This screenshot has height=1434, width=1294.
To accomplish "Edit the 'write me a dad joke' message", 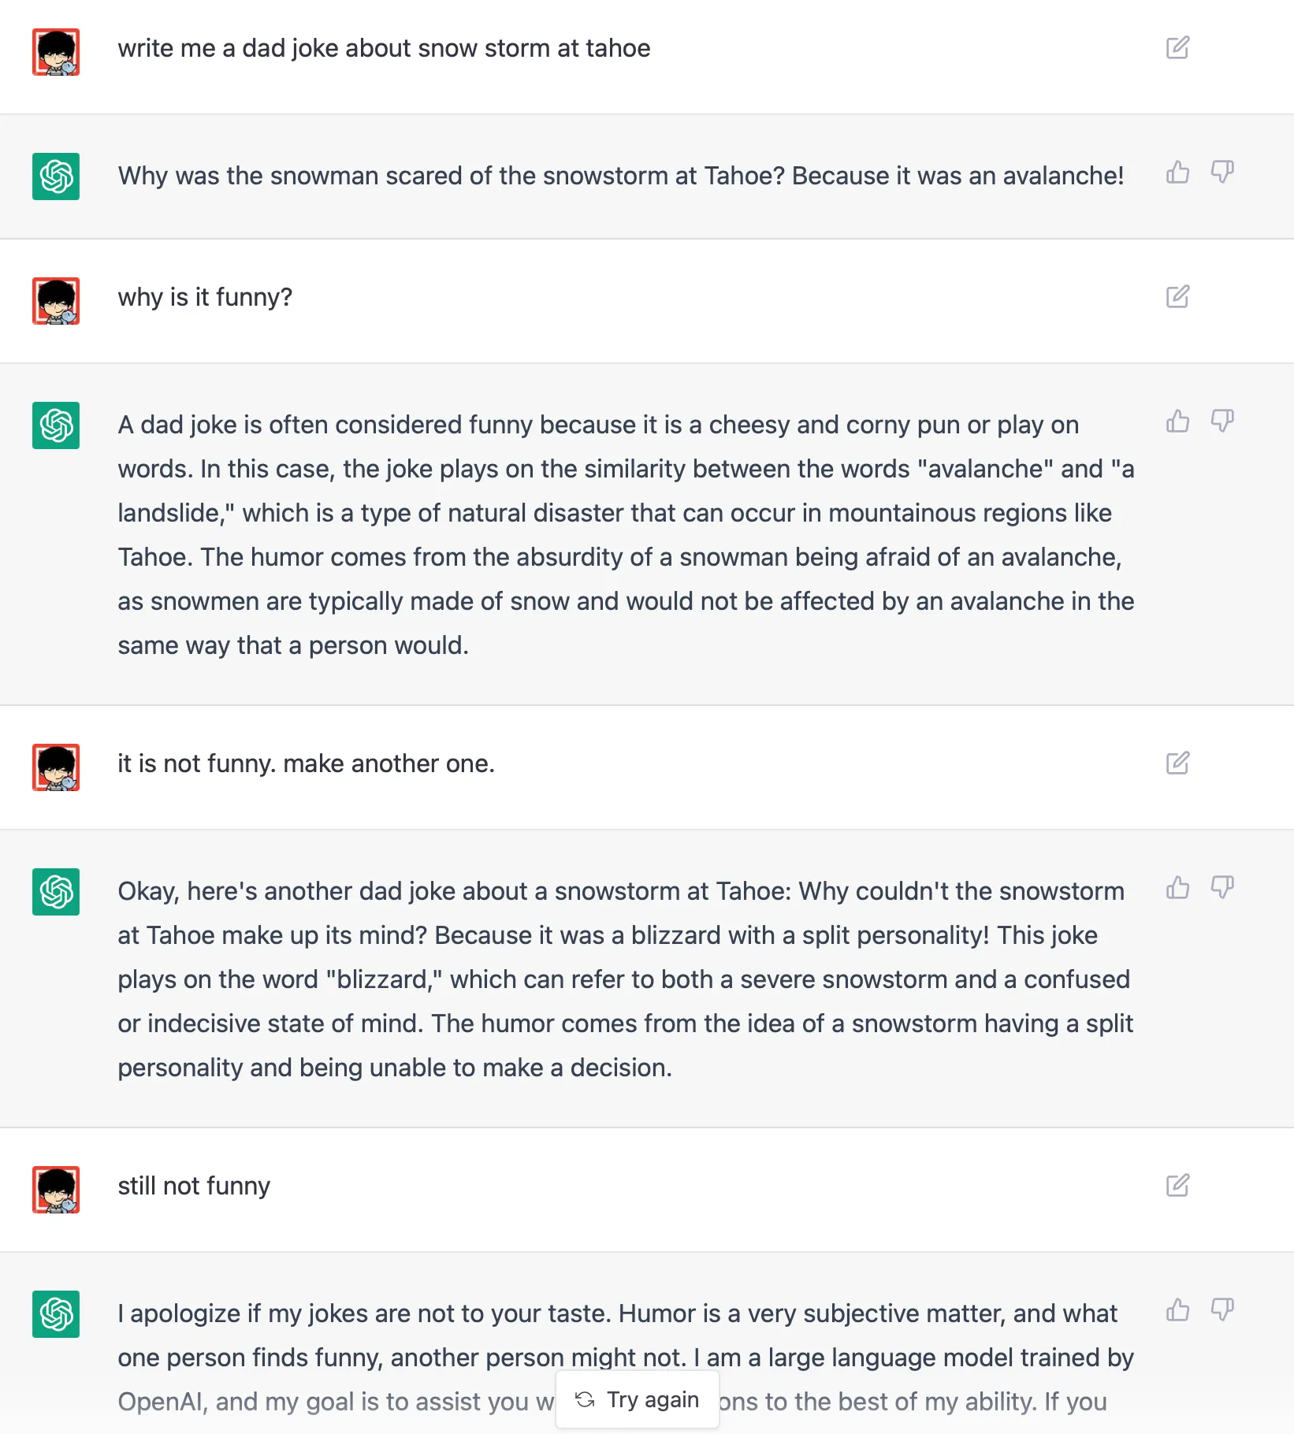I will click(x=1177, y=48).
